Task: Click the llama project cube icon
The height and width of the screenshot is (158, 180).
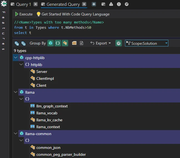Action: click(x=22, y=92)
